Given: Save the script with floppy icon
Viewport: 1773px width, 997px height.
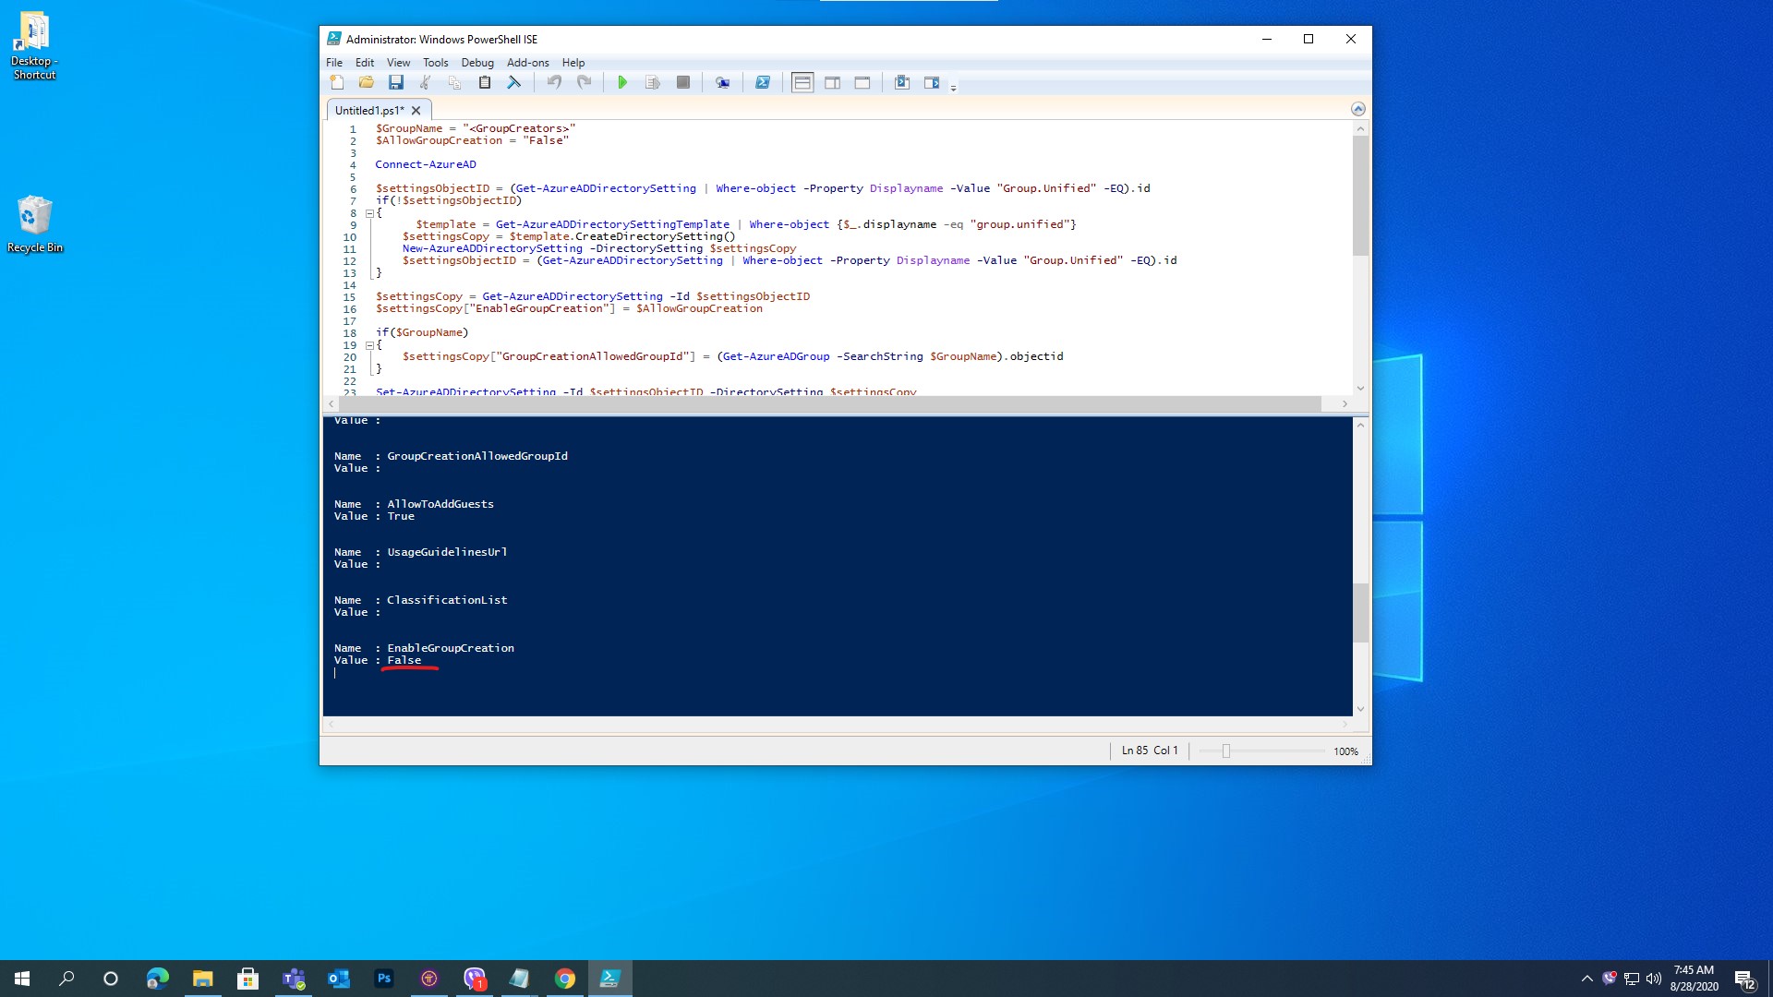Looking at the screenshot, I should [x=396, y=83].
